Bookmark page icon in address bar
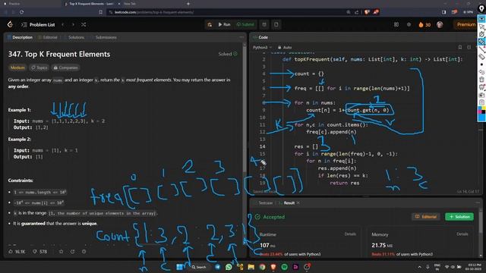 click(101, 12)
